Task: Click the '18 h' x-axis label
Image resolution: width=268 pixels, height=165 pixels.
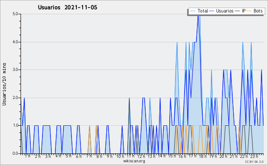Action: point(203,156)
